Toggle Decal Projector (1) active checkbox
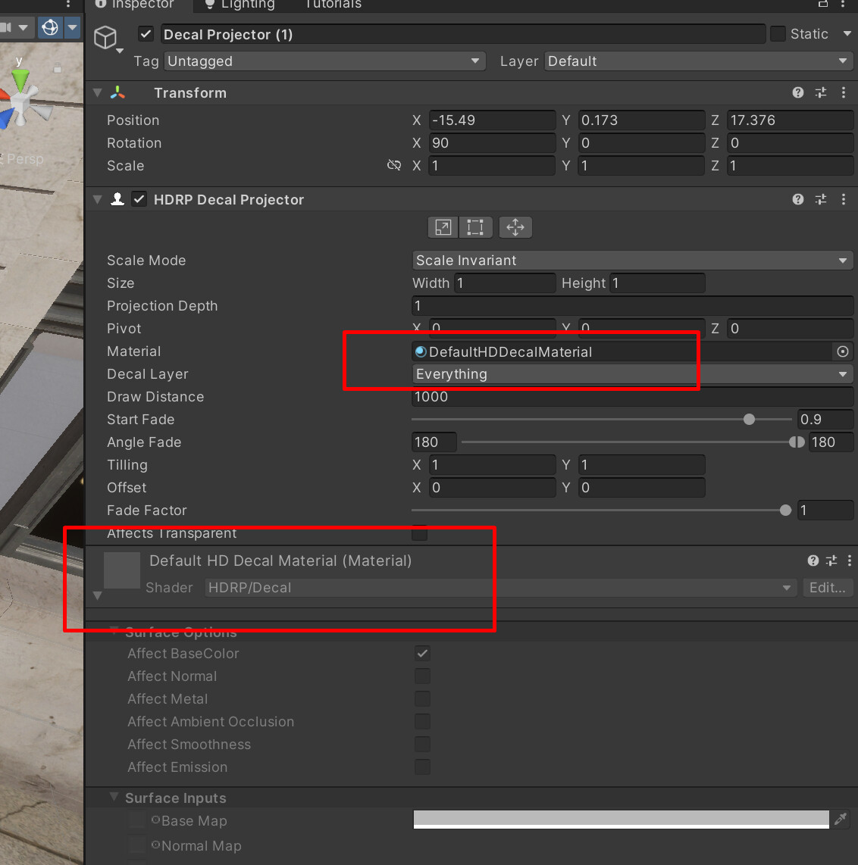Viewport: 858px width, 865px height. tap(146, 34)
